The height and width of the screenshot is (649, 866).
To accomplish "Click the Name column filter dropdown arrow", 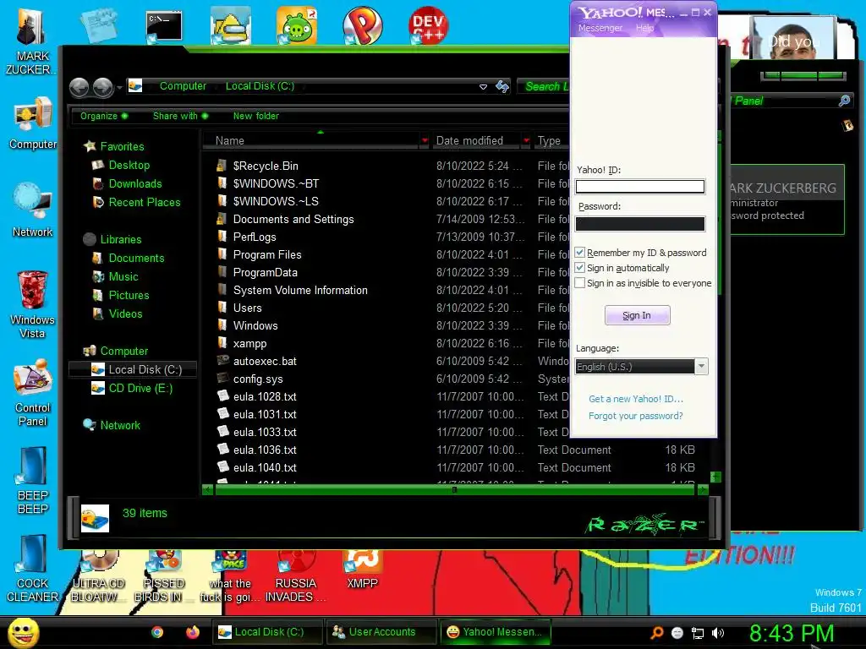I will (x=425, y=141).
